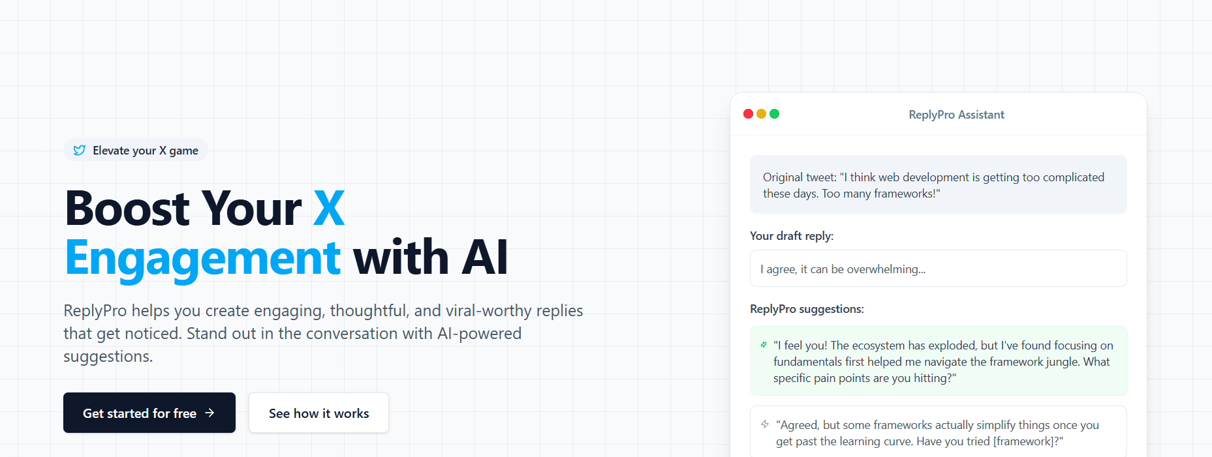Click the bird icon in the Elevate badge

tap(79, 151)
